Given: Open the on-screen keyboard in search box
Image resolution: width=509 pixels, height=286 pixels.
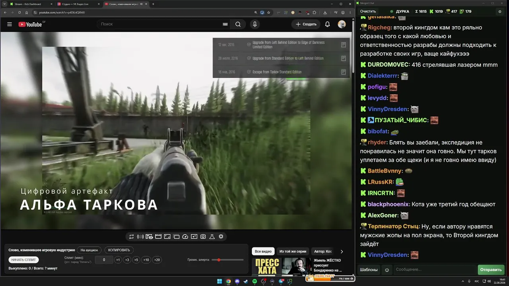Looking at the screenshot, I should (225, 24).
